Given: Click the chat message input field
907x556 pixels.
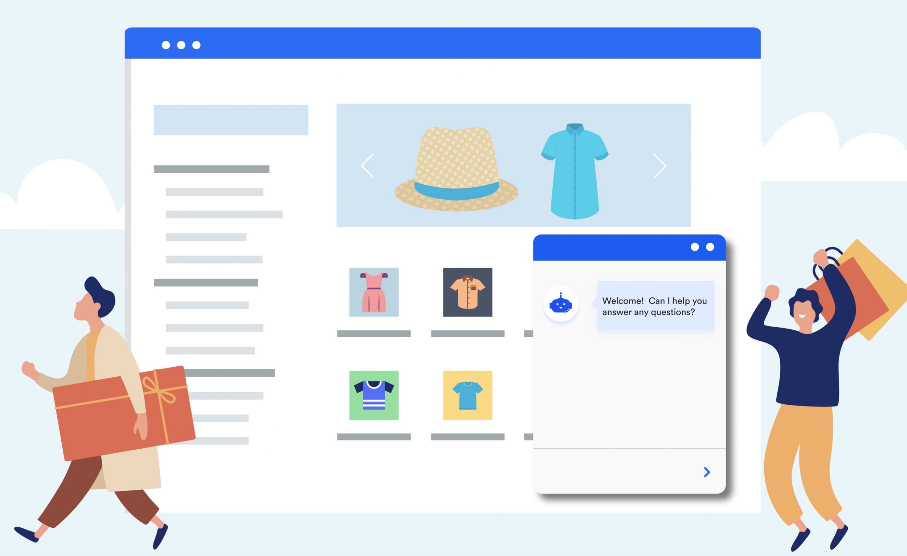Looking at the screenshot, I should [x=615, y=472].
